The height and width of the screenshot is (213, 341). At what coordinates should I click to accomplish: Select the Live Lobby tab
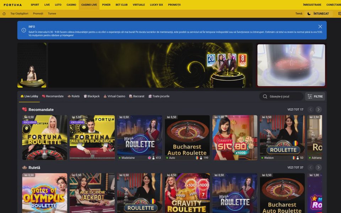(29, 96)
